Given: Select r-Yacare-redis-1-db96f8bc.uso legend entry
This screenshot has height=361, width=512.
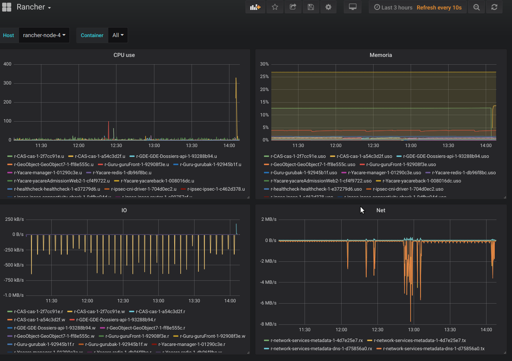Looking at the screenshot, I should 464,173.
